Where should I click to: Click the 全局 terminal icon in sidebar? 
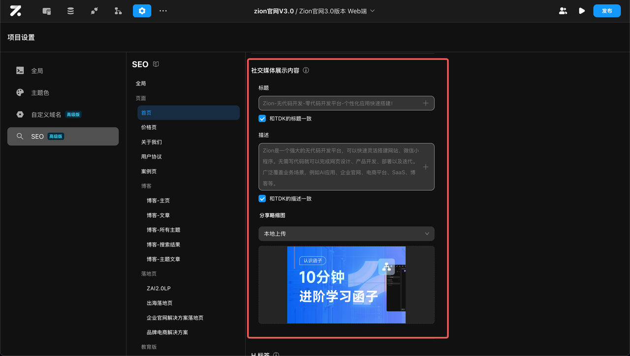pyautogui.click(x=20, y=70)
